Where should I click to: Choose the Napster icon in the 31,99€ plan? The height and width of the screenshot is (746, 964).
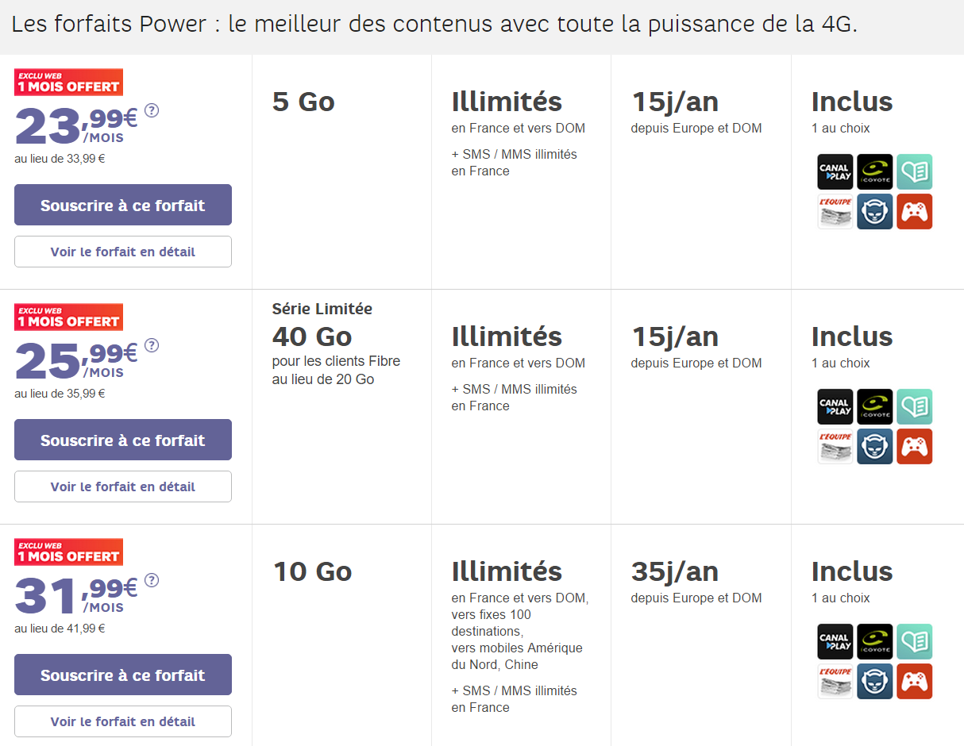[874, 682]
